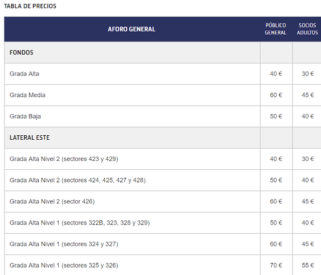Click Grada Baja 40 € socios price

[x=307, y=116]
